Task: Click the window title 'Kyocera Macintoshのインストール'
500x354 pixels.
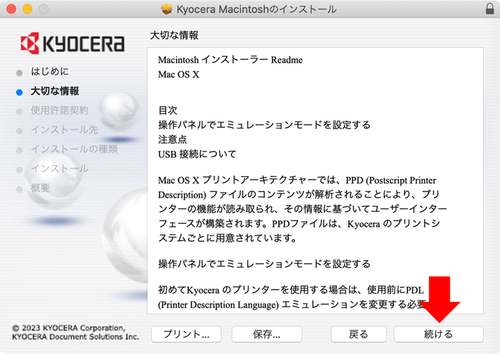Action: point(256,9)
